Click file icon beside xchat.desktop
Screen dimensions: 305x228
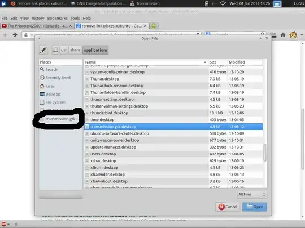(x=87, y=160)
